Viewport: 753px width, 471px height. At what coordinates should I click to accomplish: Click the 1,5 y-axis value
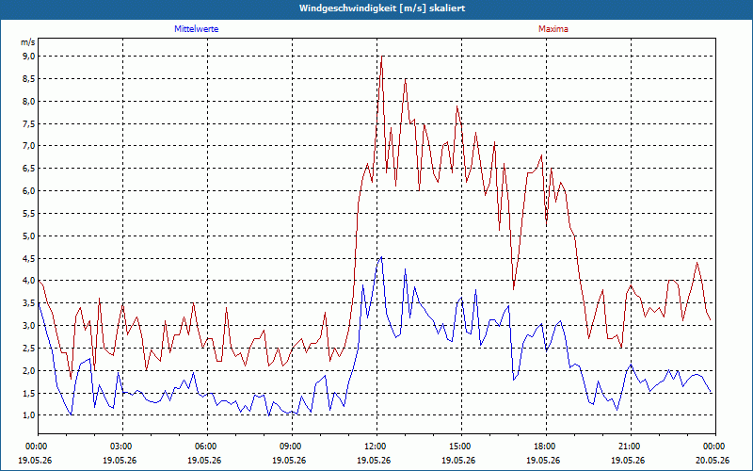[x=29, y=393]
